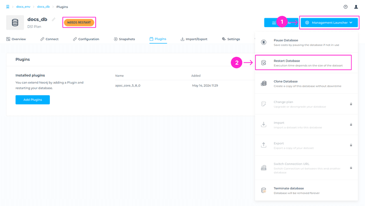The height and width of the screenshot is (206, 365).
Task: Open the Snapshots tab
Action: click(124, 39)
